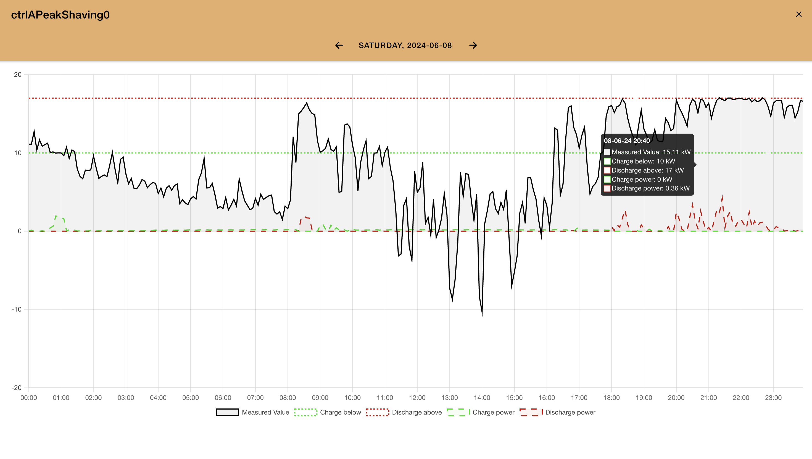Screen dimensions: 812x459
Task: Click the -10 label on the y-axis
Action: click(17, 309)
